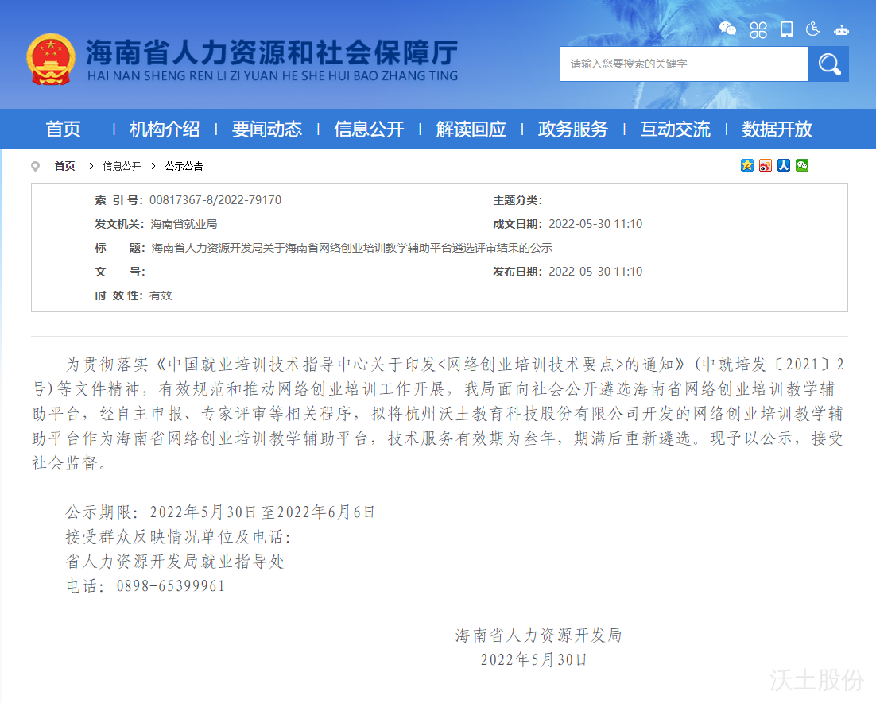Click the 信息公开 breadcrumb link
This screenshot has width=876, height=703.
pos(122,166)
